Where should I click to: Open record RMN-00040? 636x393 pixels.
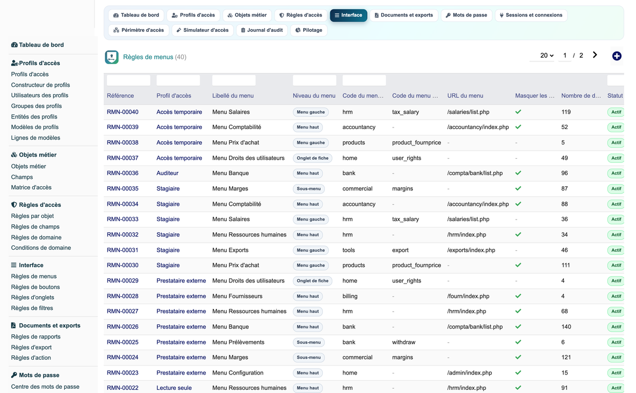point(122,112)
